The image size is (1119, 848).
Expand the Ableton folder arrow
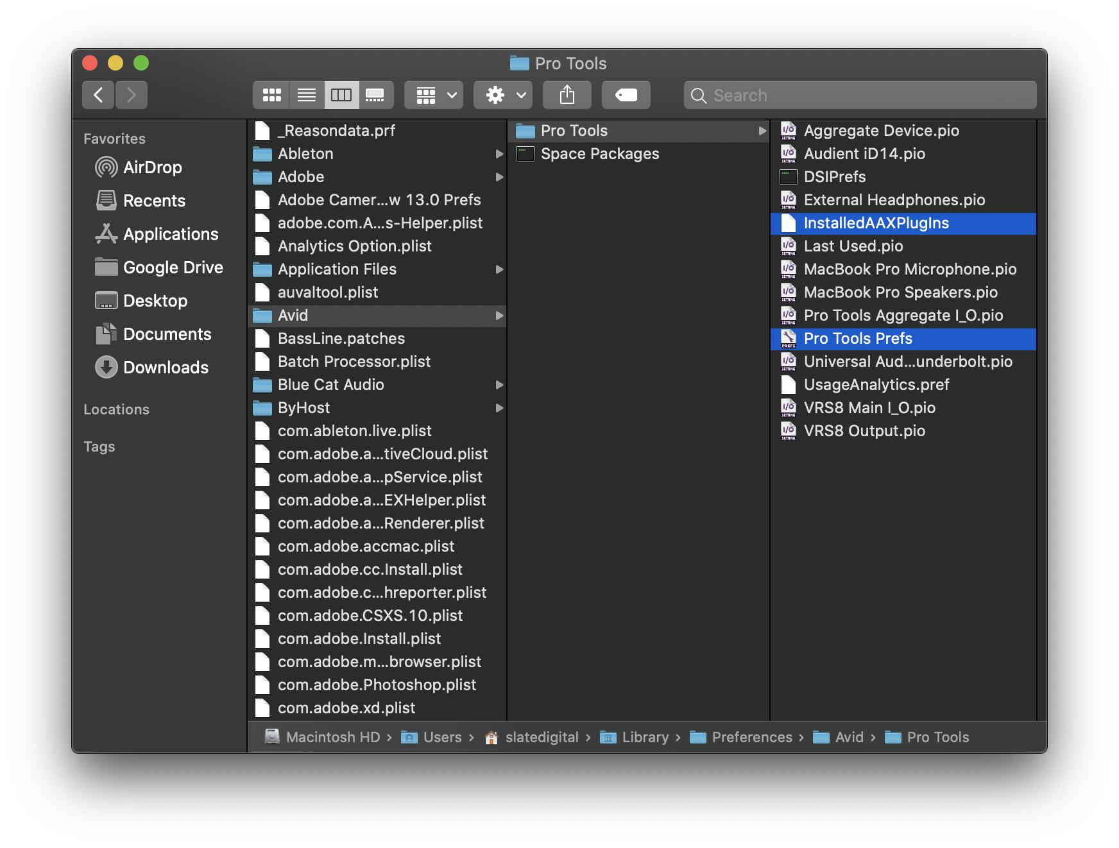click(x=499, y=154)
